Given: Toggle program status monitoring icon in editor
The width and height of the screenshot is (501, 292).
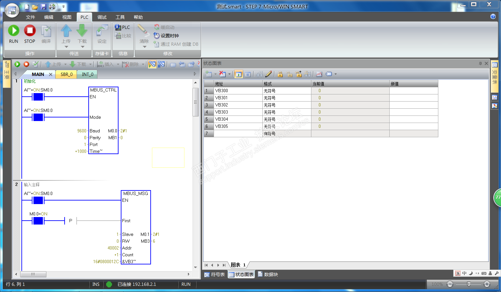Looking at the screenshot, I should [x=152, y=64].
